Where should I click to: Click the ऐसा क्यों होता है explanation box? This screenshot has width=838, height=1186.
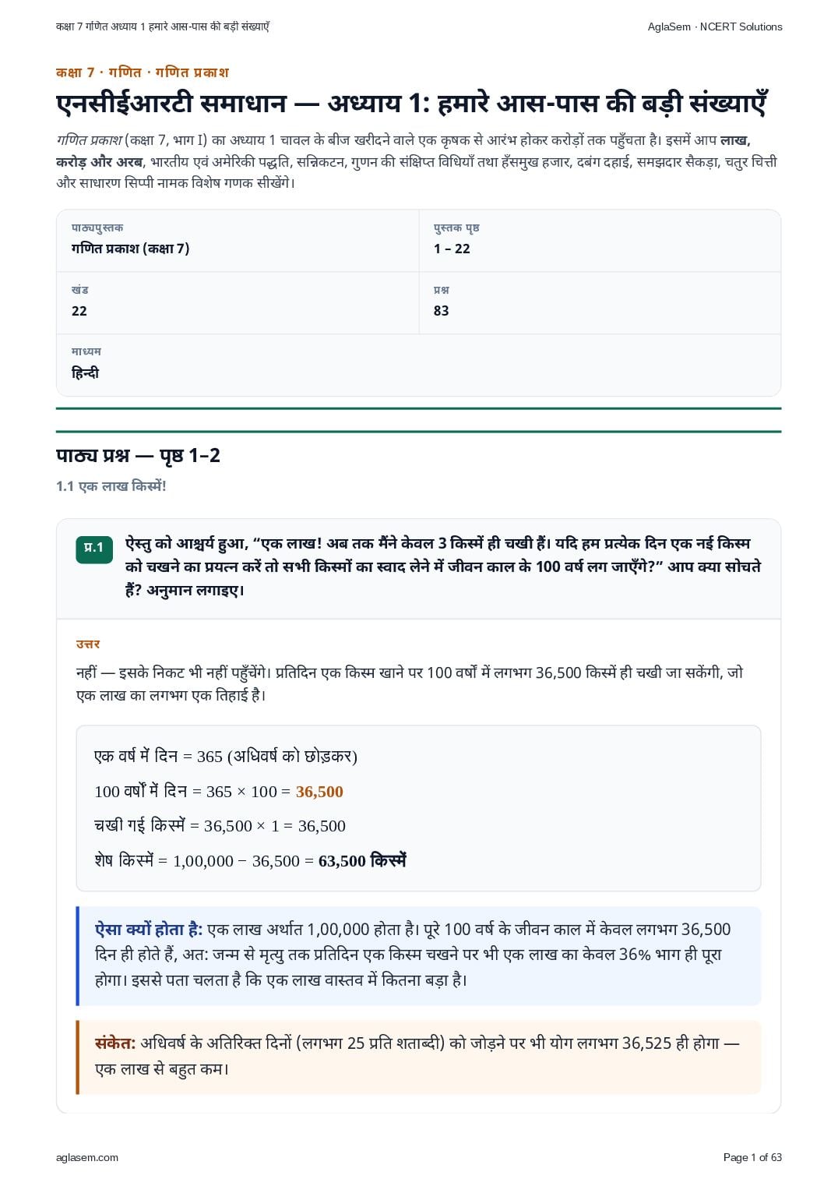pos(418,955)
